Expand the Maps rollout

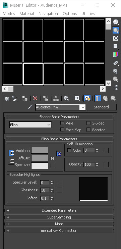(x=59, y=224)
